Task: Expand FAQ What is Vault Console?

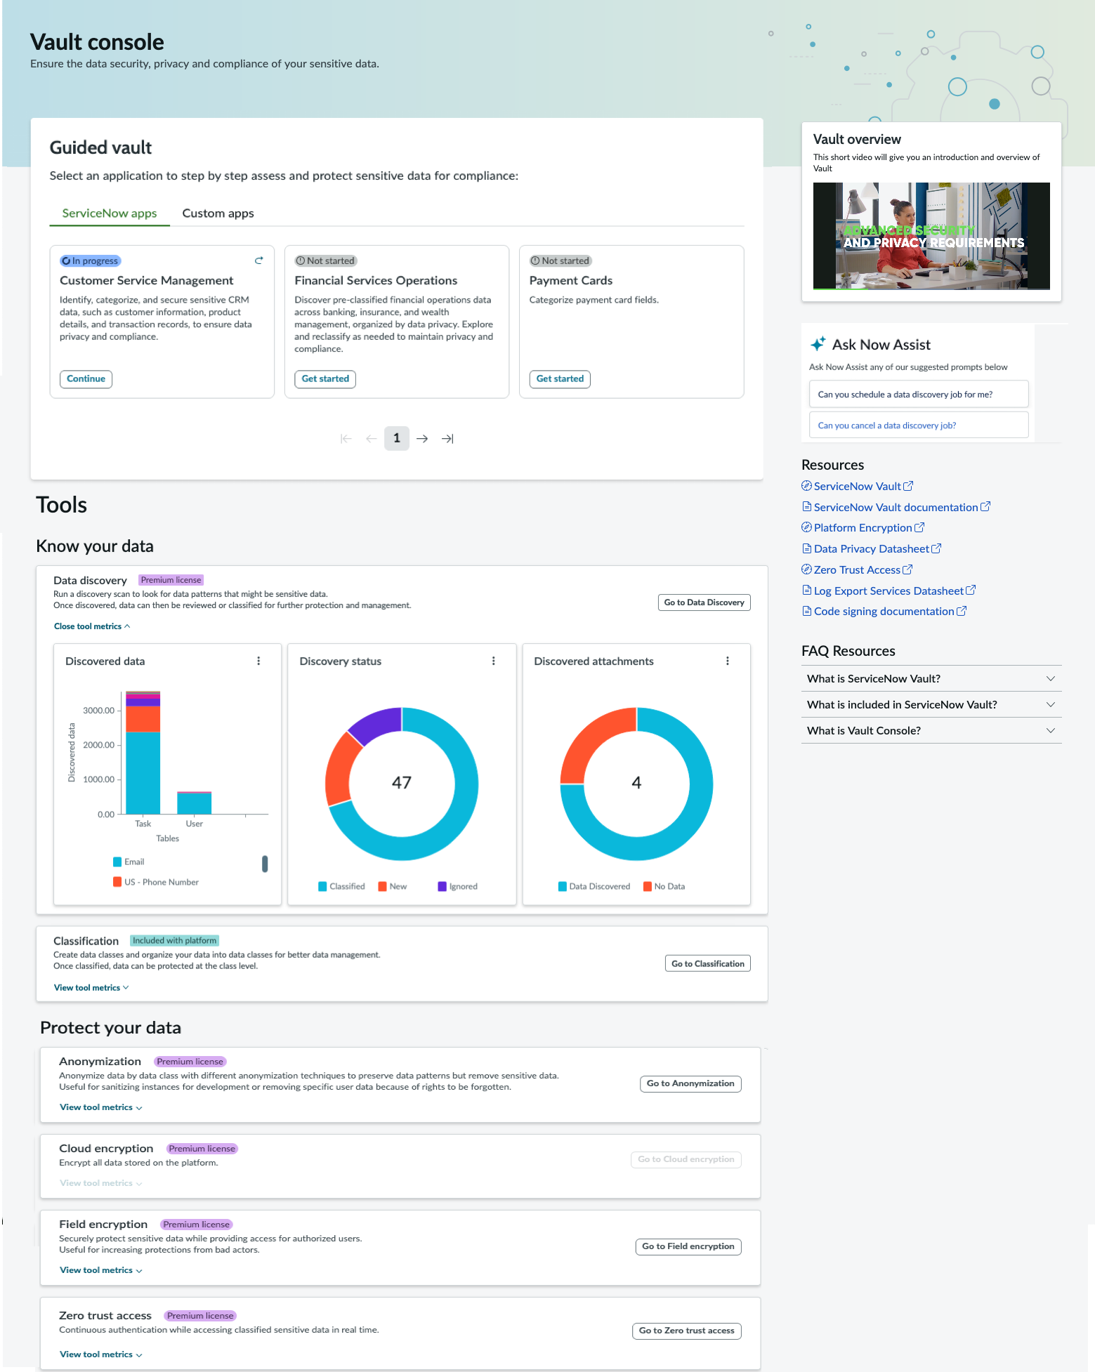Action: [x=931, y=730]
